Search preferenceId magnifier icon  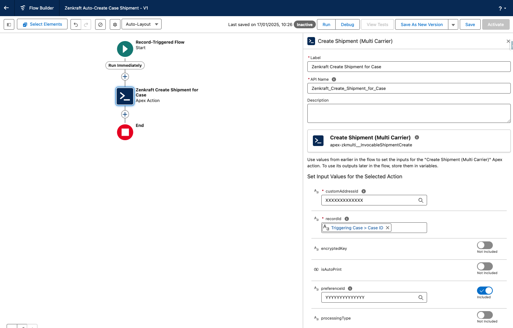(421, 298)
